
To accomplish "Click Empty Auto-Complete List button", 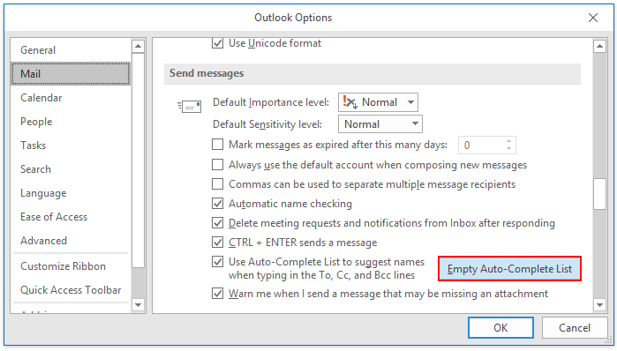I will 509,269.
